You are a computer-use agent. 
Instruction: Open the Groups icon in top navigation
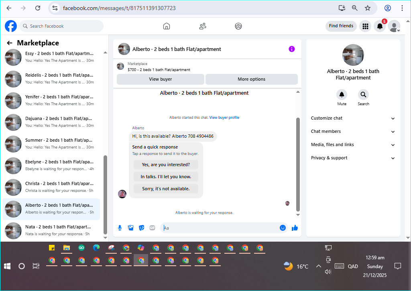(238, 26)
